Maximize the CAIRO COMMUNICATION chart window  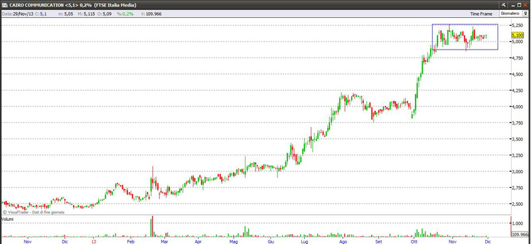[520, 5]
